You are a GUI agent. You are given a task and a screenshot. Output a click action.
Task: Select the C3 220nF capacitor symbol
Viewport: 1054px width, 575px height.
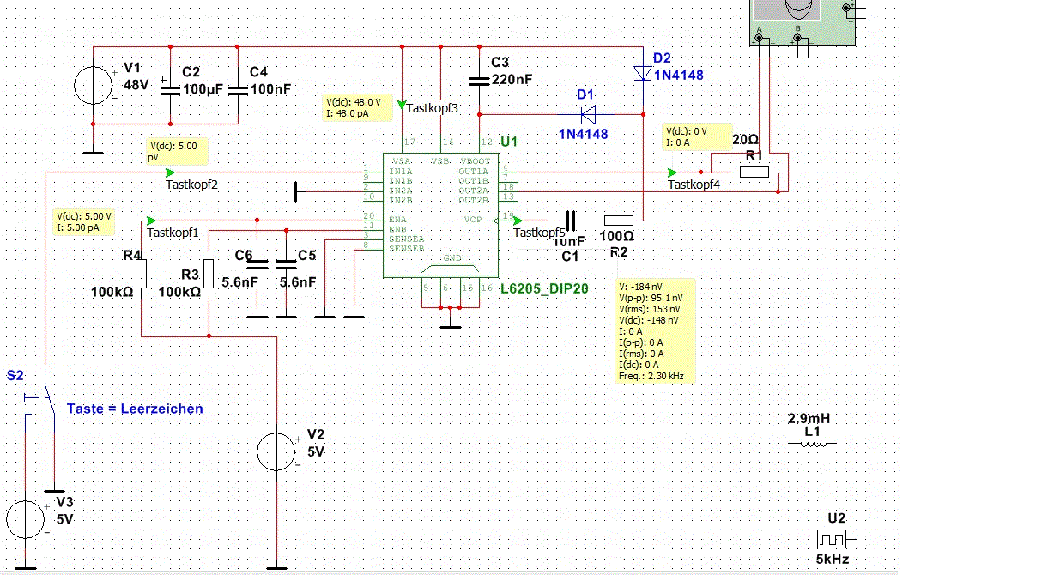(479, 82)
